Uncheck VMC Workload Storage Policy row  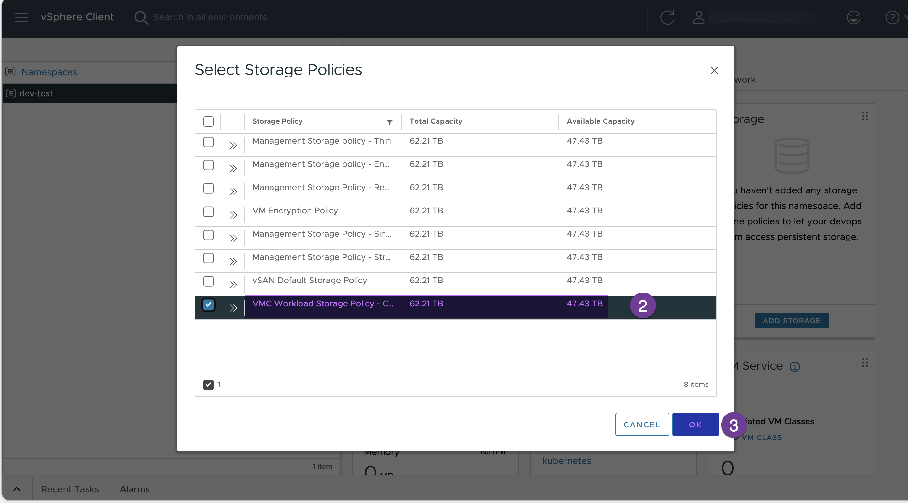click(208, 305)
